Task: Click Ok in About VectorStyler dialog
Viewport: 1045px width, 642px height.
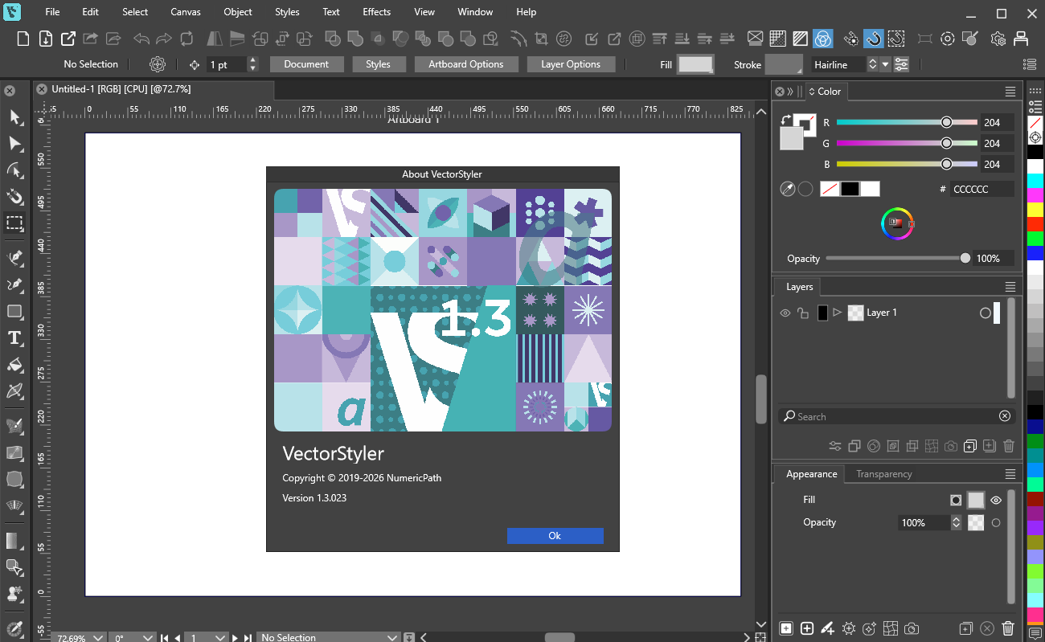Action: click(x=555, y=536)
